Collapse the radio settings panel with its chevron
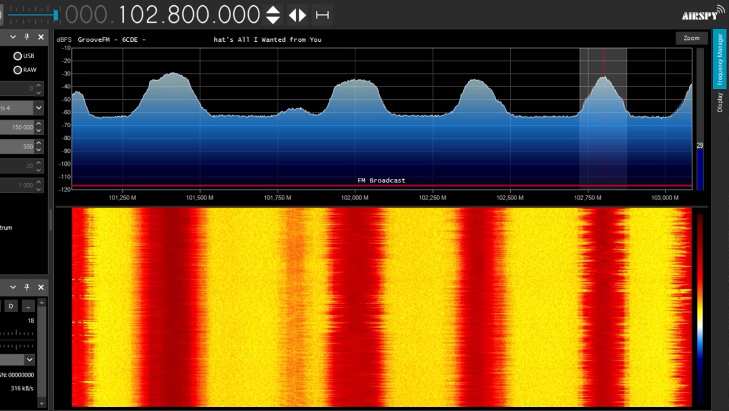Viewport: 729px width, 411px height. click(x=13, y=37)
